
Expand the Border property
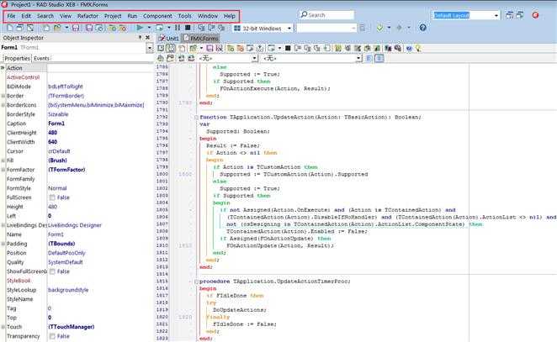pos(3,96)
